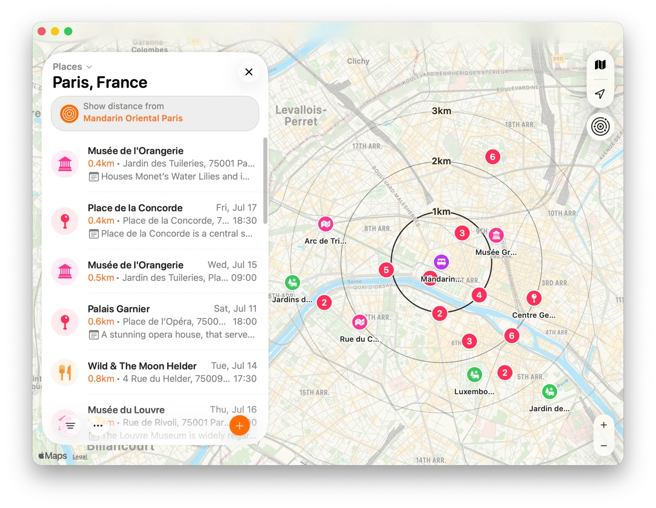This screenshot has width=656, height=508.
Task: Click cluster marker 6 near 18th Arr.
Action: pos(493,157)
